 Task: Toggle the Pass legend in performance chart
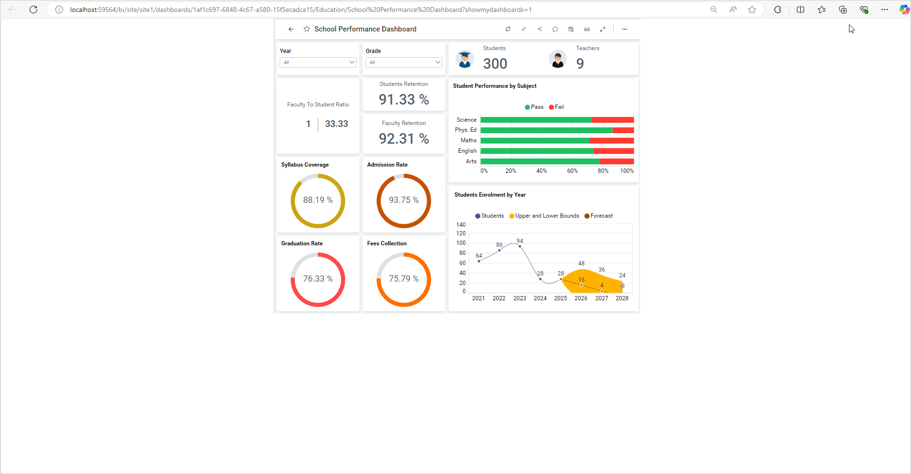click(534, 107)
